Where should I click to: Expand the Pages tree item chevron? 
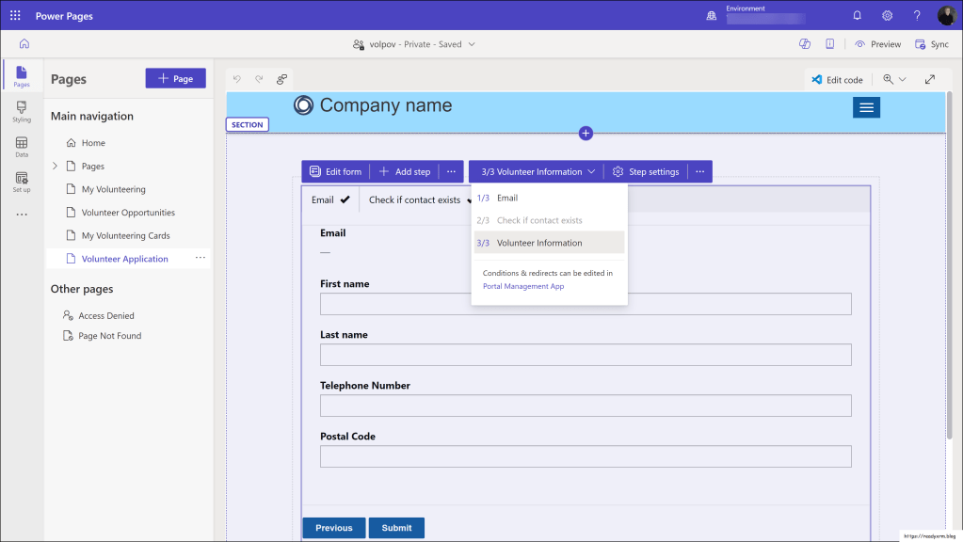(56, 167)
